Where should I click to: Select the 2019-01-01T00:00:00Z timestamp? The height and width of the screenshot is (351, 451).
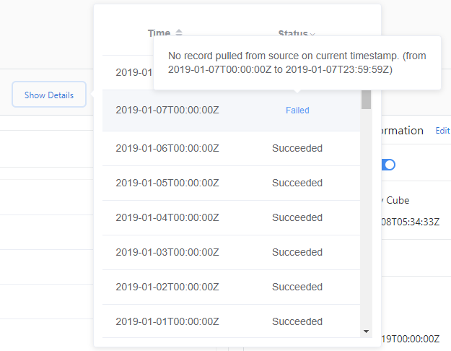(x=167, y=321)
